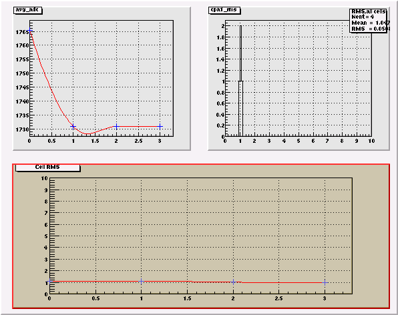Pick the Cell RMS marker at x=2
The image size is (398, 315).
[x=233, y=282]
